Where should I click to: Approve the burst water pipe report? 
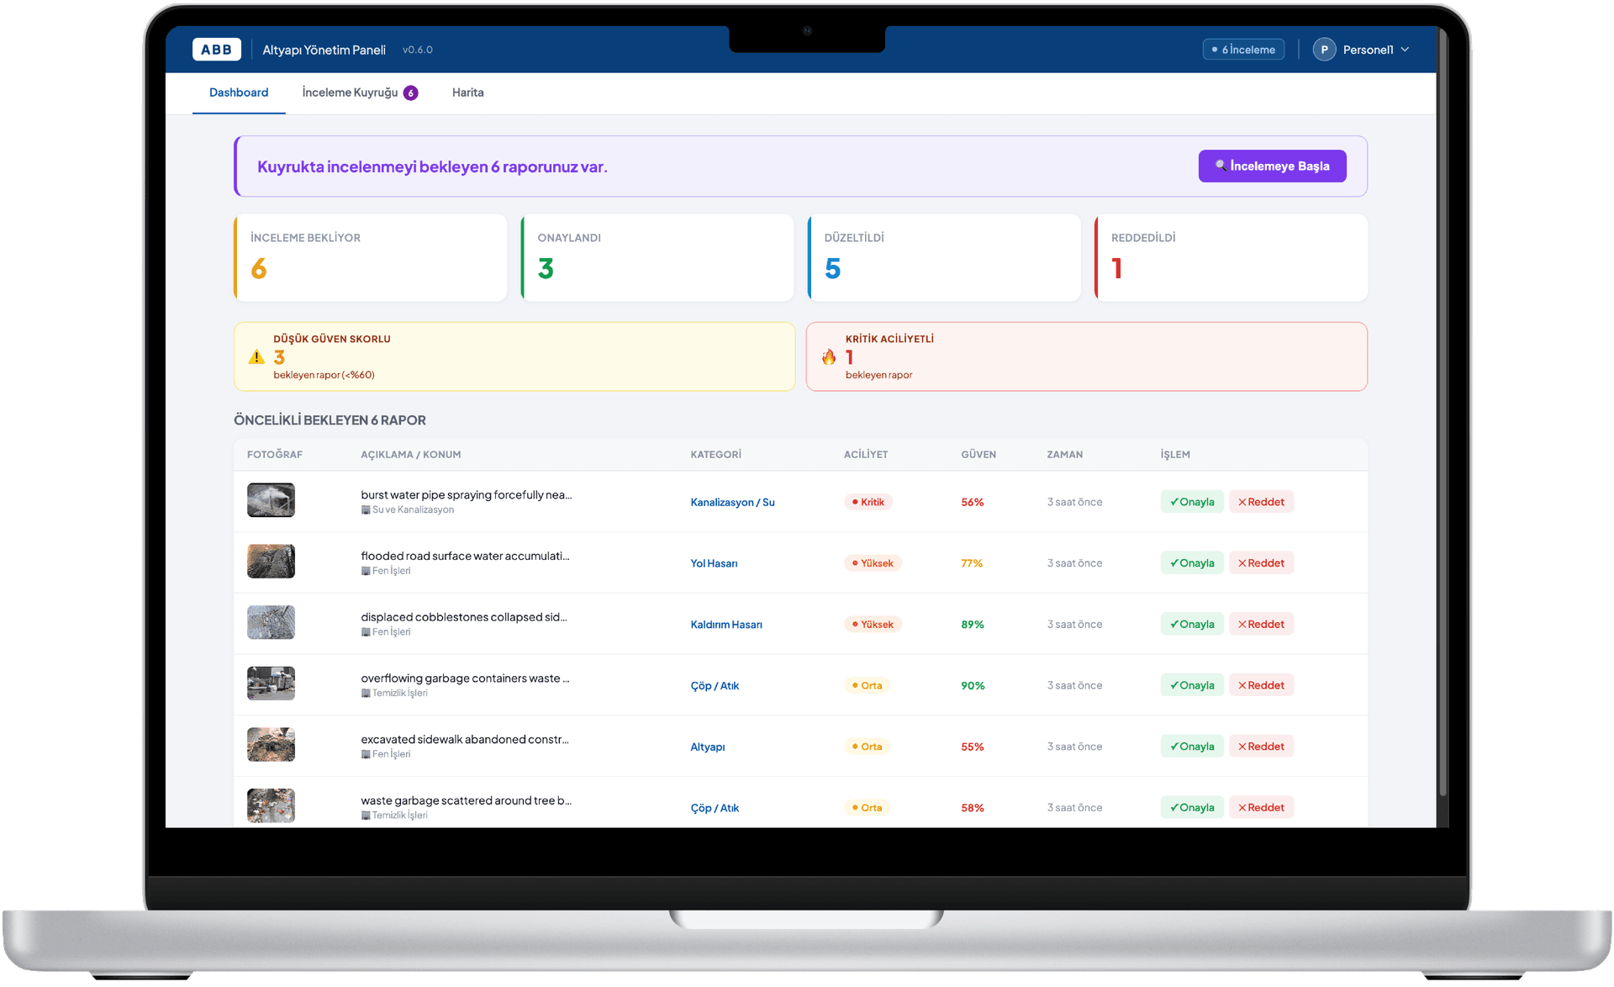point(1192,502)
